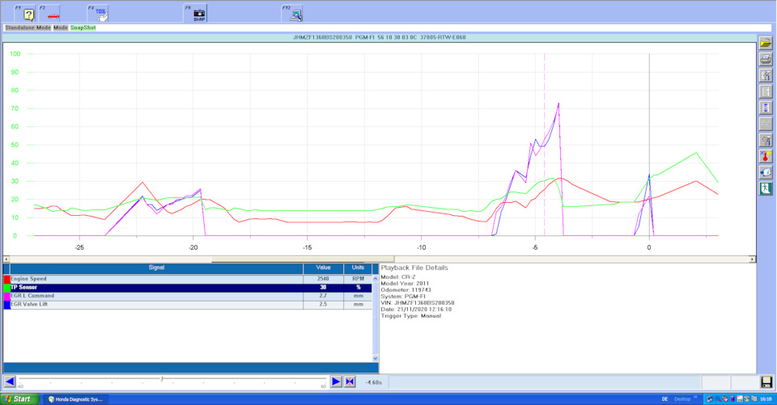
Task: Click the F12 computer magnifier icon
Action: click(x=292, y=14)
